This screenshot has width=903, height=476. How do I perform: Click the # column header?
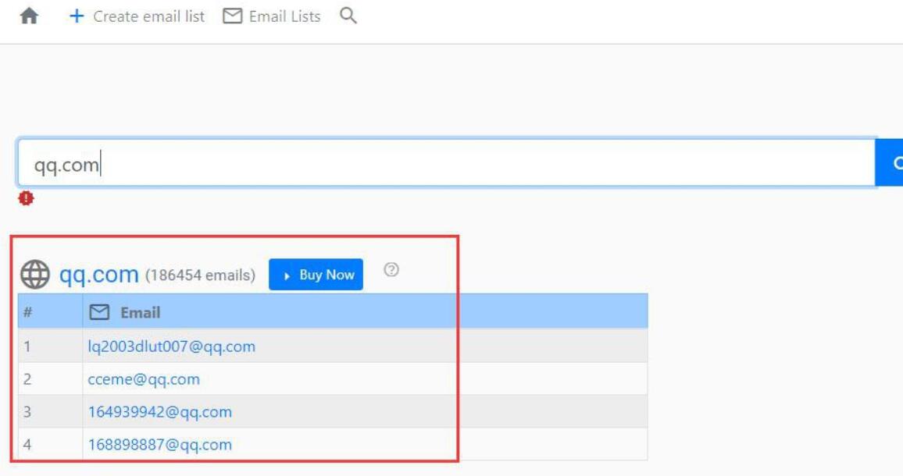[x=28, y=312]
